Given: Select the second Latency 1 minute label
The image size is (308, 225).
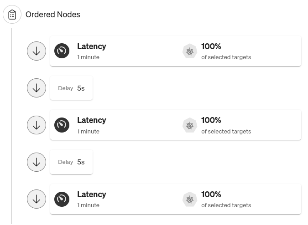Looking at the screenshot, I should 88,131.
